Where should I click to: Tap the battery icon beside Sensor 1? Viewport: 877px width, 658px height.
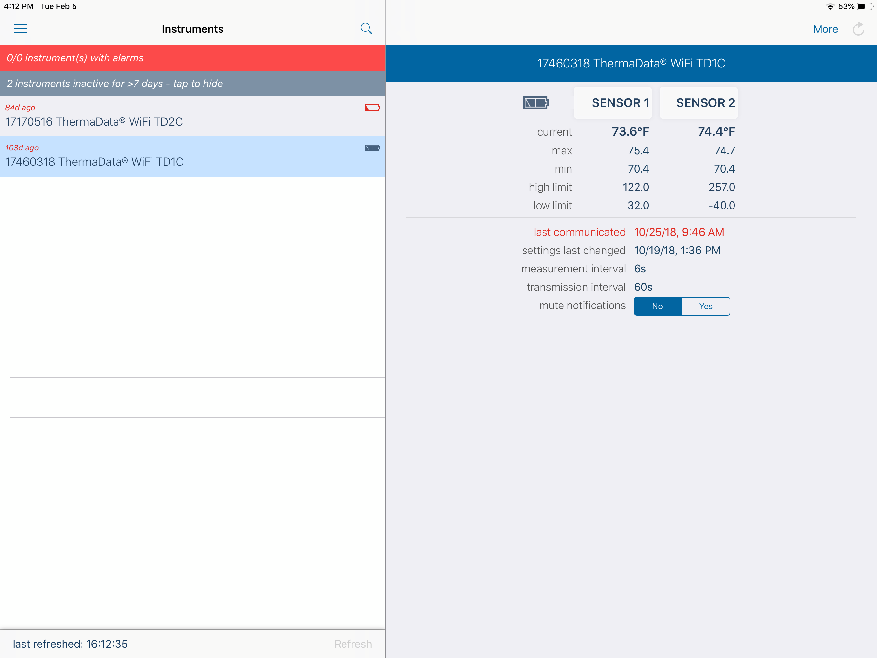point(536,103)
